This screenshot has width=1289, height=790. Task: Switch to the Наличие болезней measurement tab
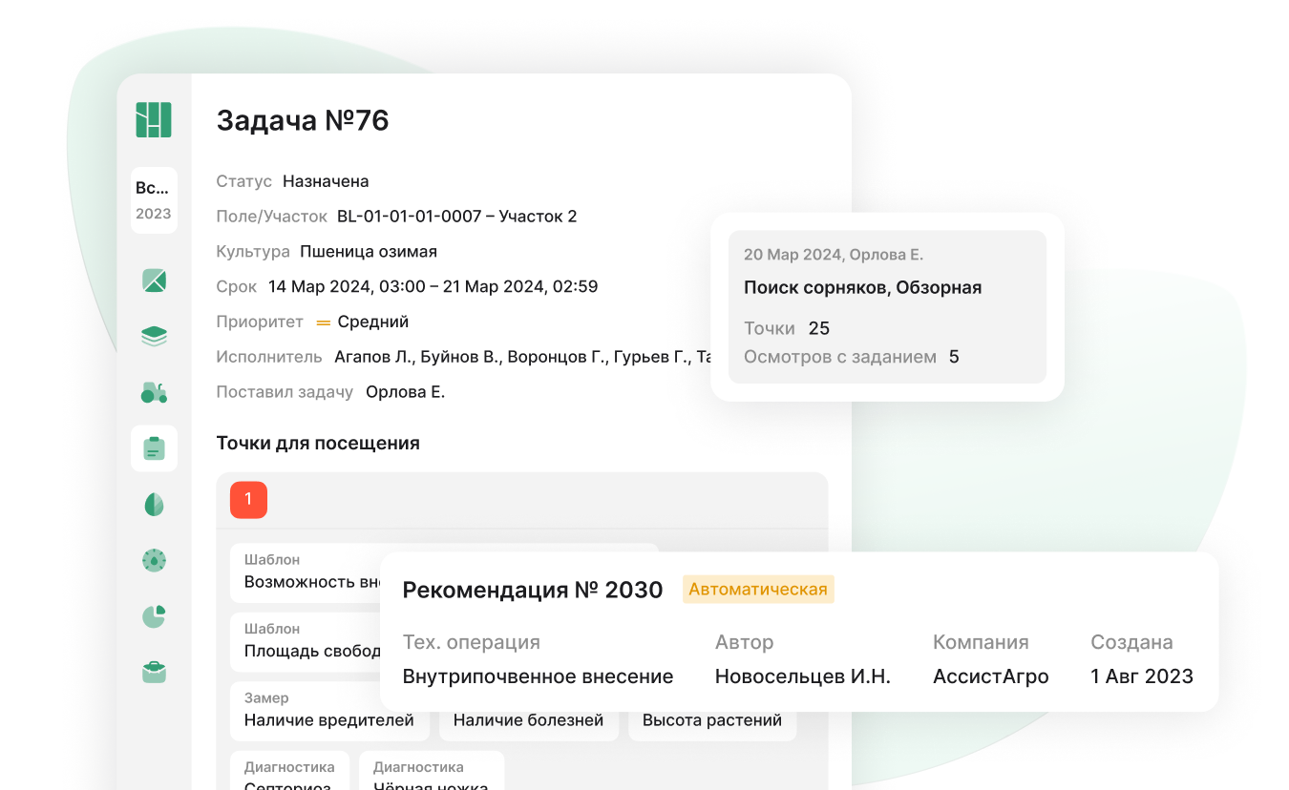point(528,719)
